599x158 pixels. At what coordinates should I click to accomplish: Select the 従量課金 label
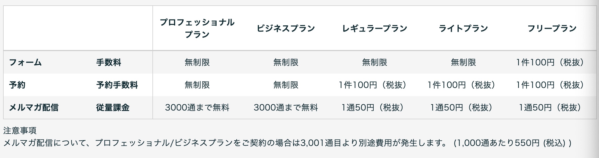pos(113,107)
